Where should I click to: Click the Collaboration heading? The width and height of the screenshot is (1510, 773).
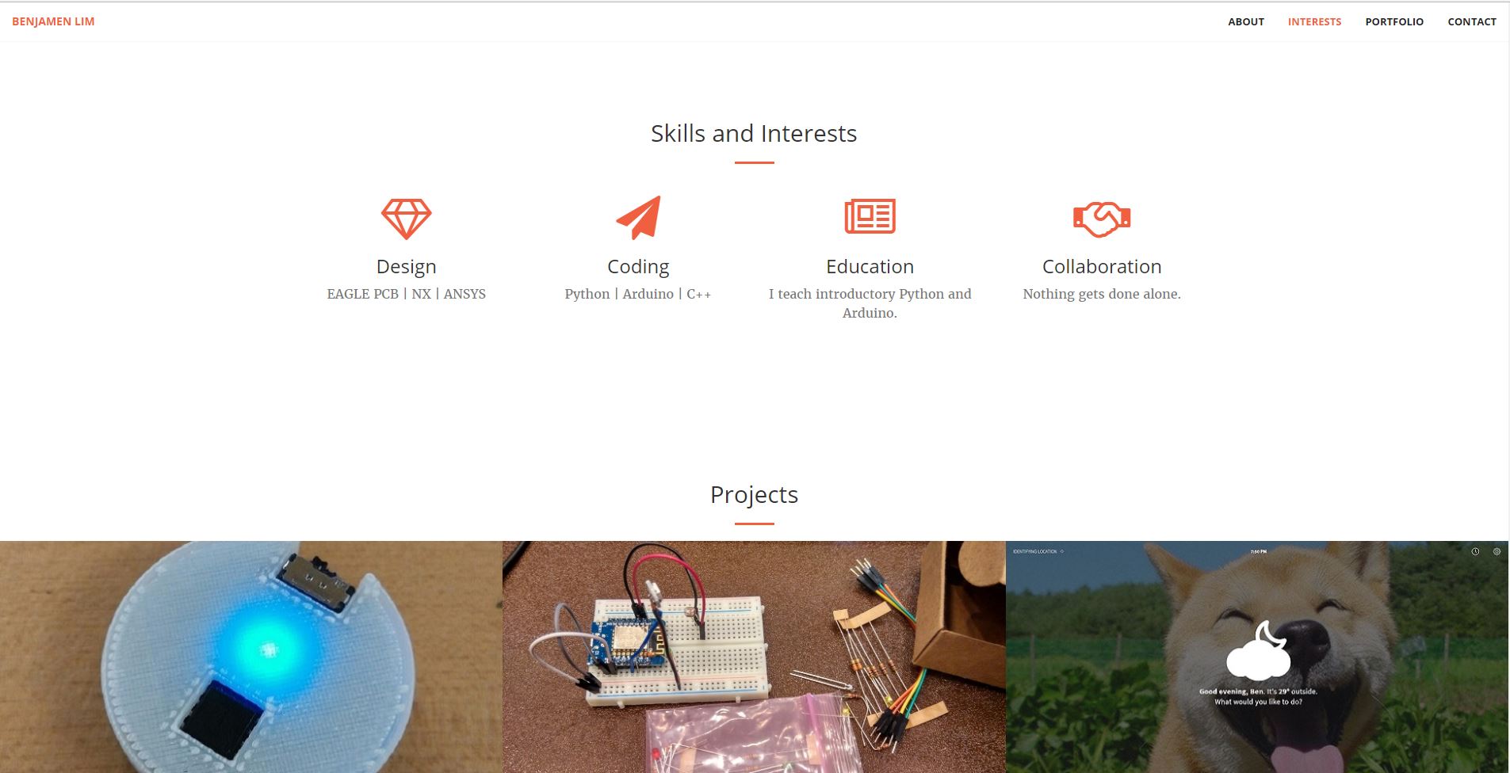pyautogui.click(x=1102, y=266)
